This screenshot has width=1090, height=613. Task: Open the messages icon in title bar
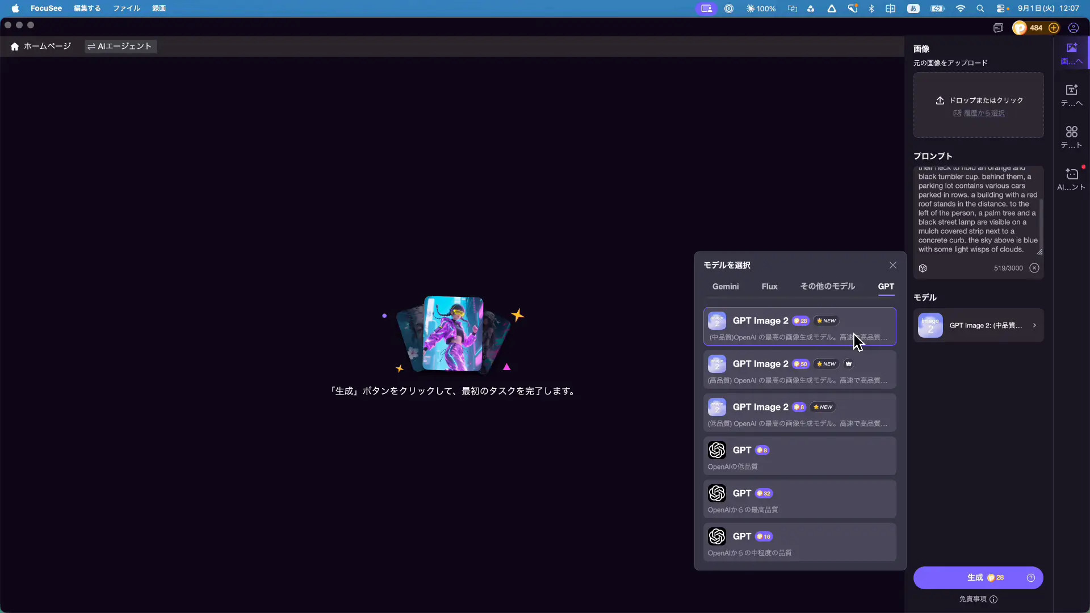(x=998, y=28)
